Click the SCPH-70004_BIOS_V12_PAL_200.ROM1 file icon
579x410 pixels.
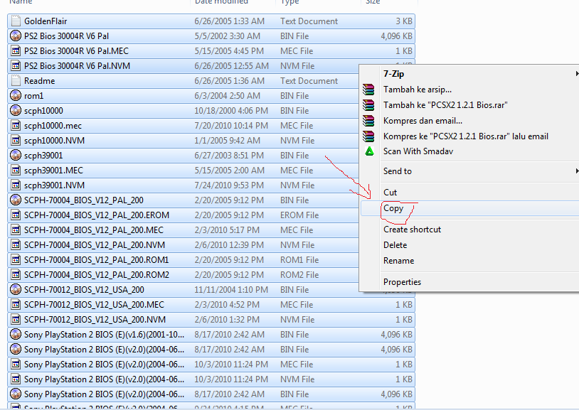point(16,260)
